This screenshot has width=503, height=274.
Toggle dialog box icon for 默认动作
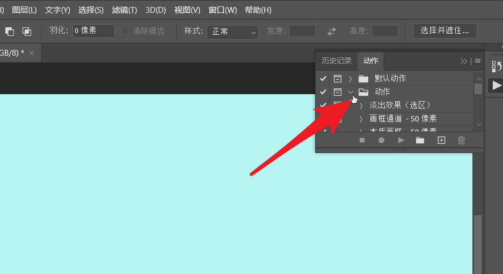pyautogui.click(x=338, y=79)
